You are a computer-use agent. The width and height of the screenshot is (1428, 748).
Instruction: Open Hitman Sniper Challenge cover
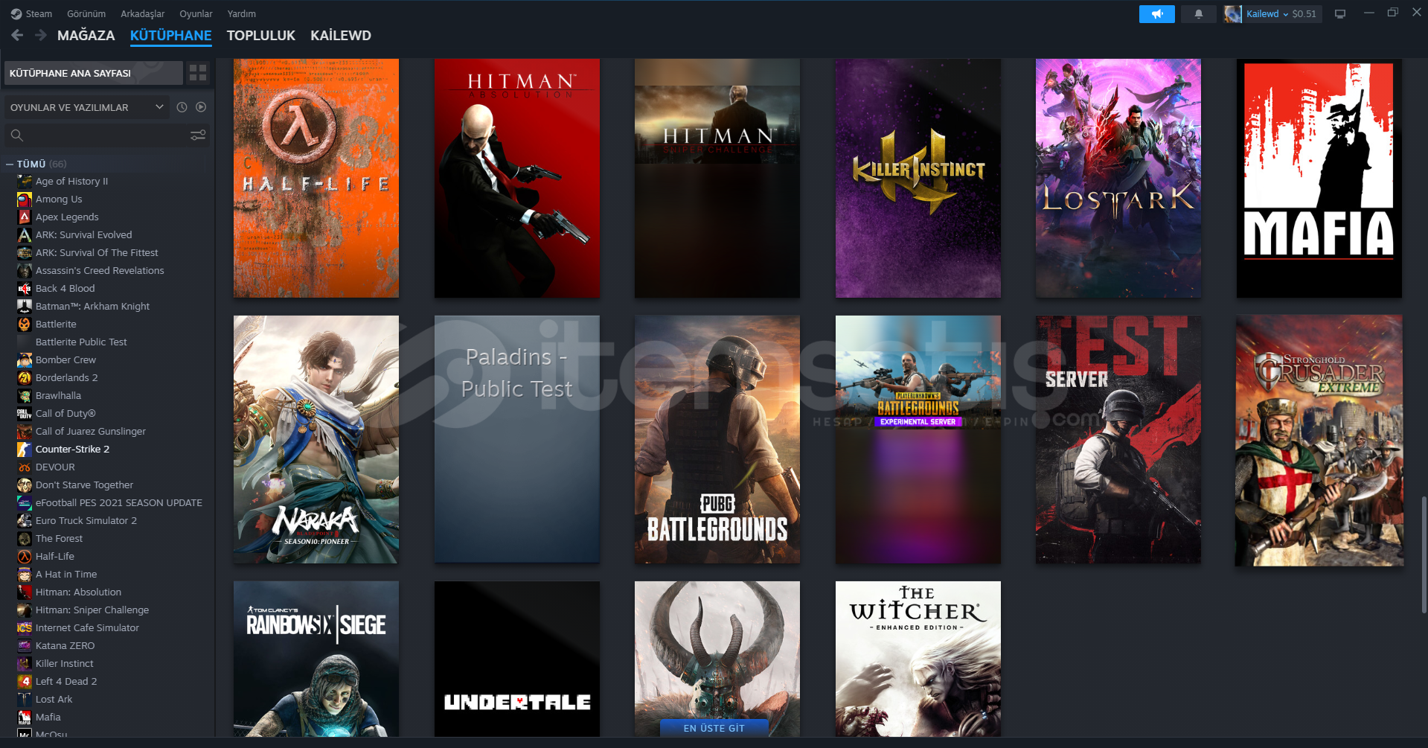pyautogui.click(x=717, y=179)
